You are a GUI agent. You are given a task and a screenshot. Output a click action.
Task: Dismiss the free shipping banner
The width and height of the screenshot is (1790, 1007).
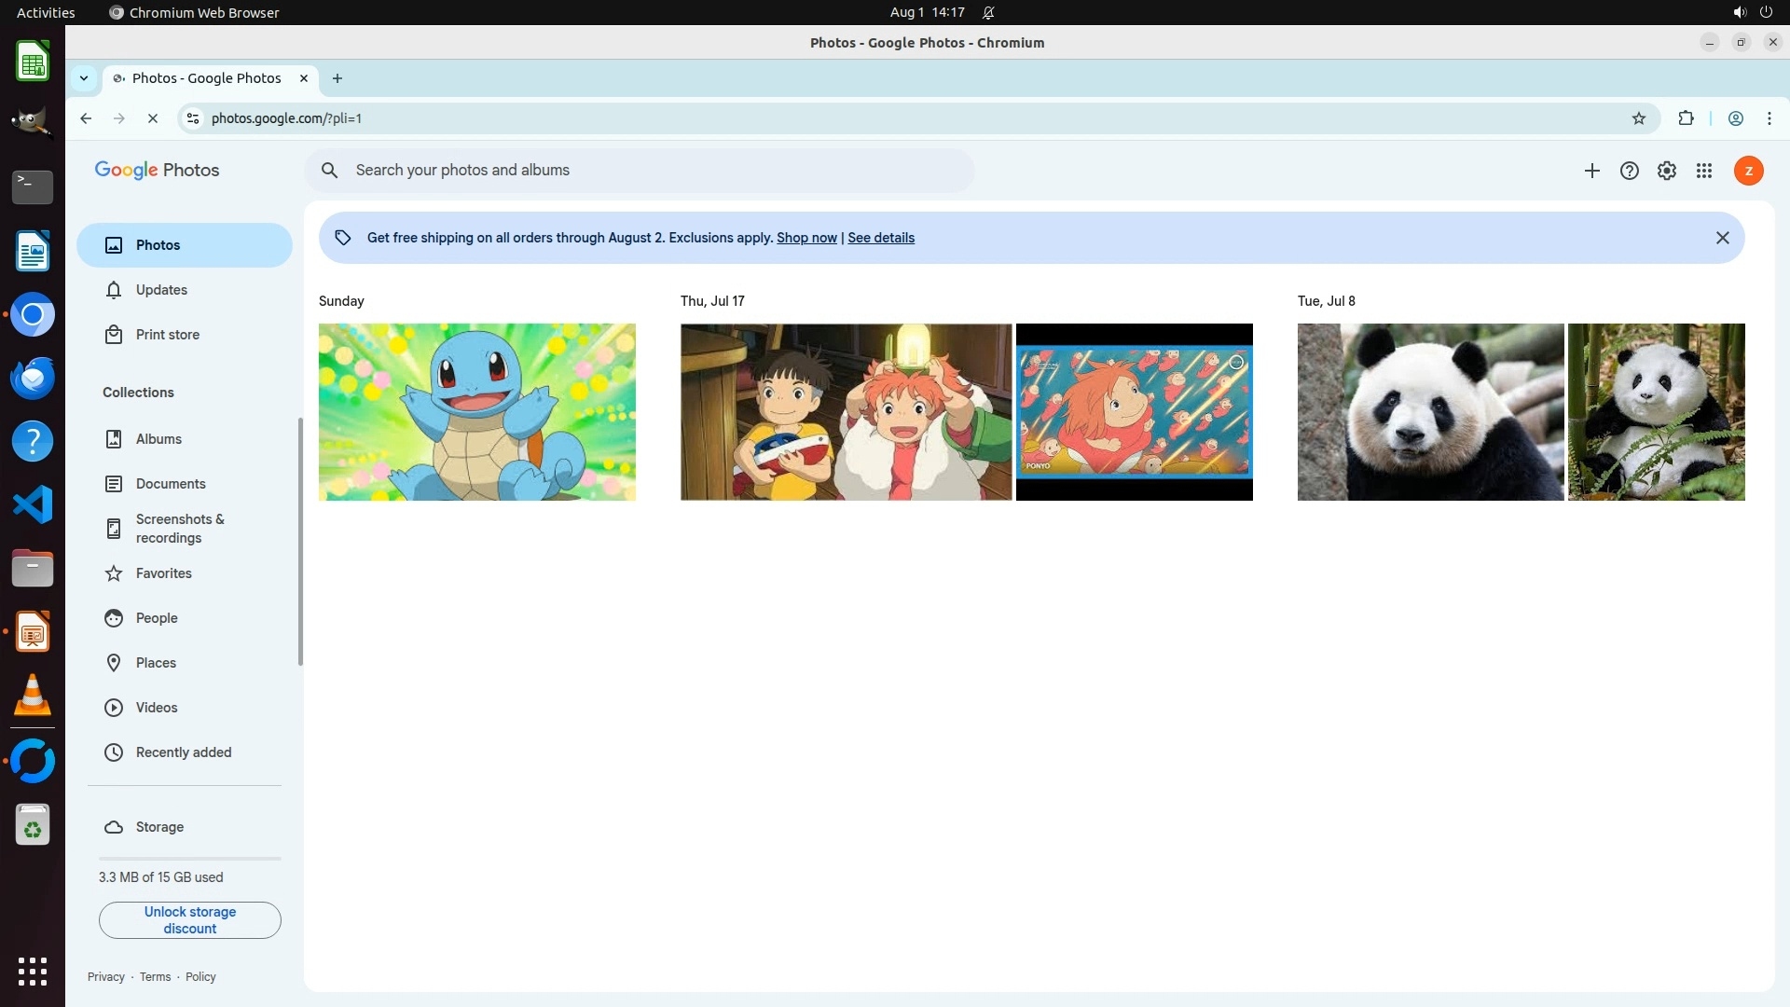click(x=1723, y=238)
